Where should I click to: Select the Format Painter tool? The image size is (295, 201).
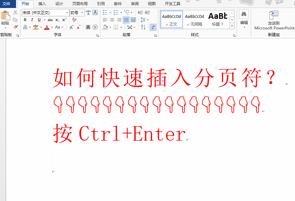(15, 27)
